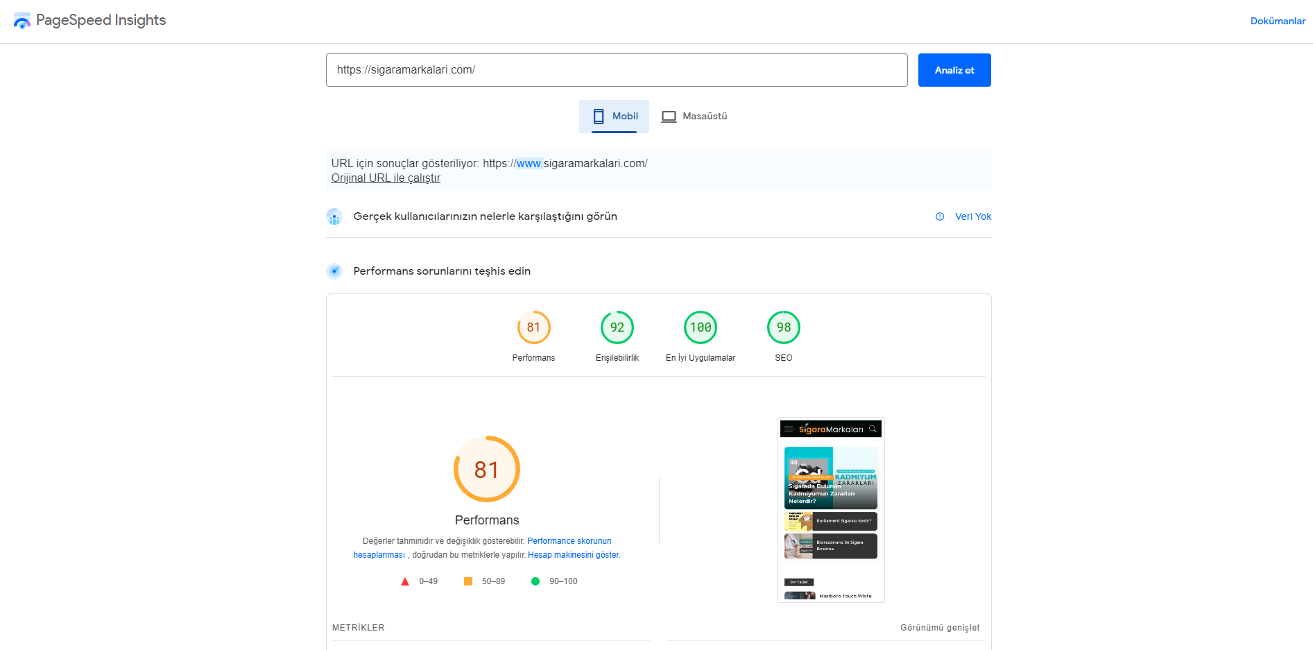Select the Performans score gauge 81
The width and height of the screenshot is (1313, 650).
coord(533,327)
